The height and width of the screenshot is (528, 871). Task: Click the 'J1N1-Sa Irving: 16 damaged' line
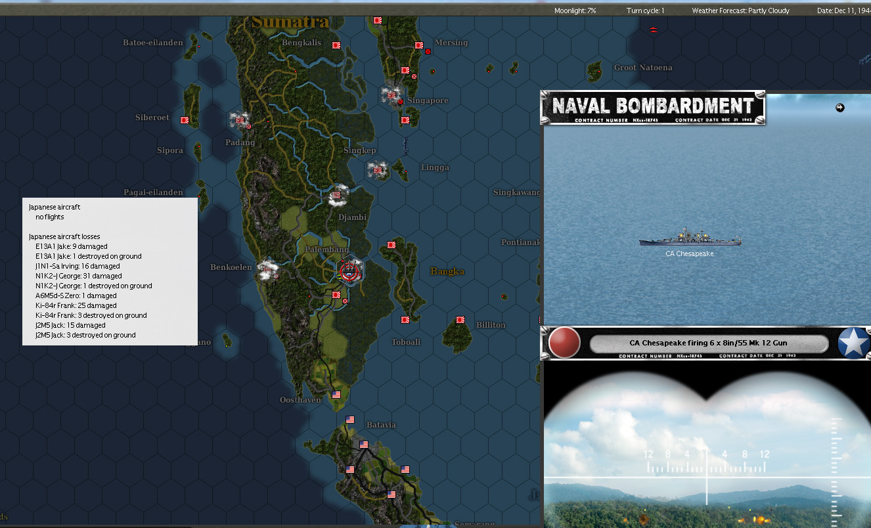(x=78, y=266)
